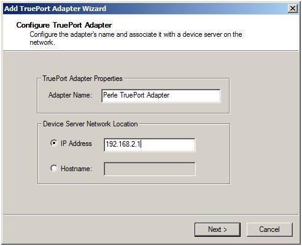Viewport: 302px width, 246px height.
Task: Click the "Device Server Network Location" group caption
Action: click(90, 124)
